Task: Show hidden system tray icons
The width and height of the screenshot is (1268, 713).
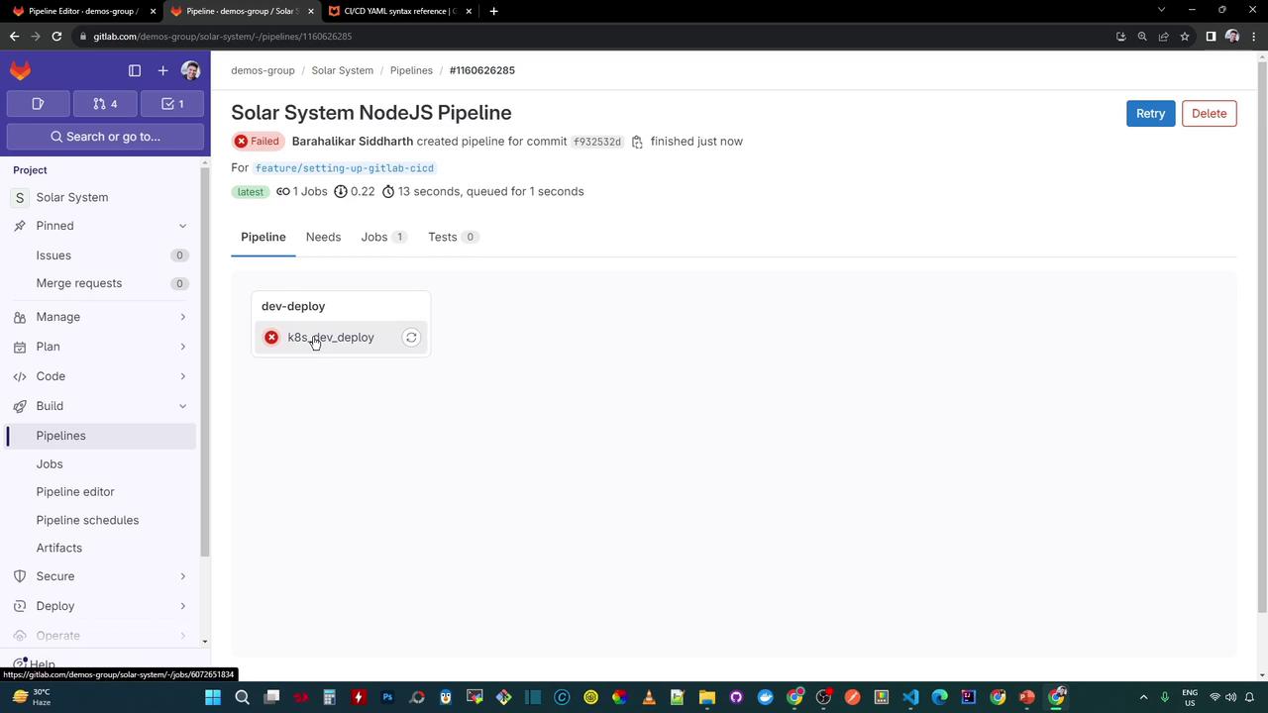Action: [1143, 697]
